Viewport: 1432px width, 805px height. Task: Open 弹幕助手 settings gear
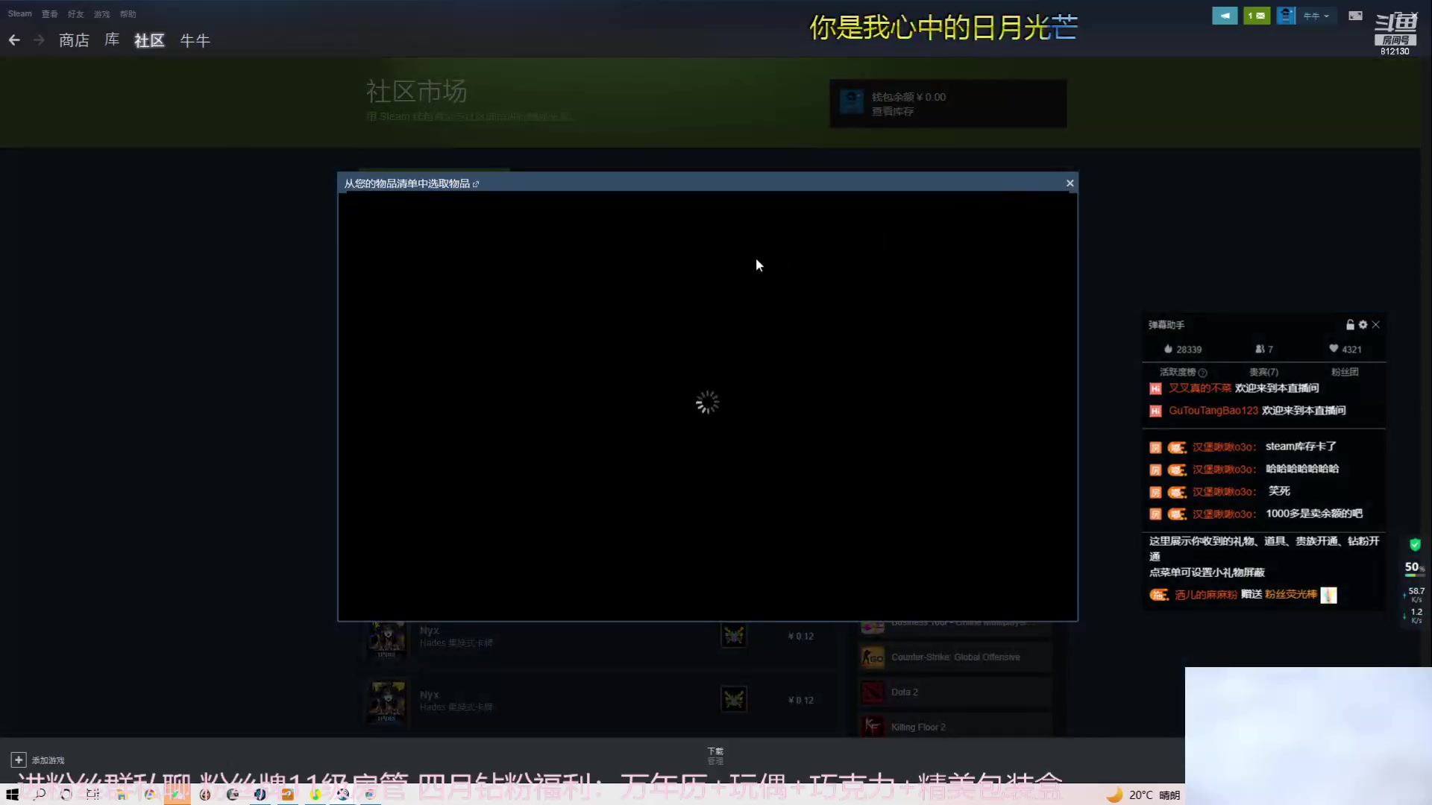tap(1363, 325)
